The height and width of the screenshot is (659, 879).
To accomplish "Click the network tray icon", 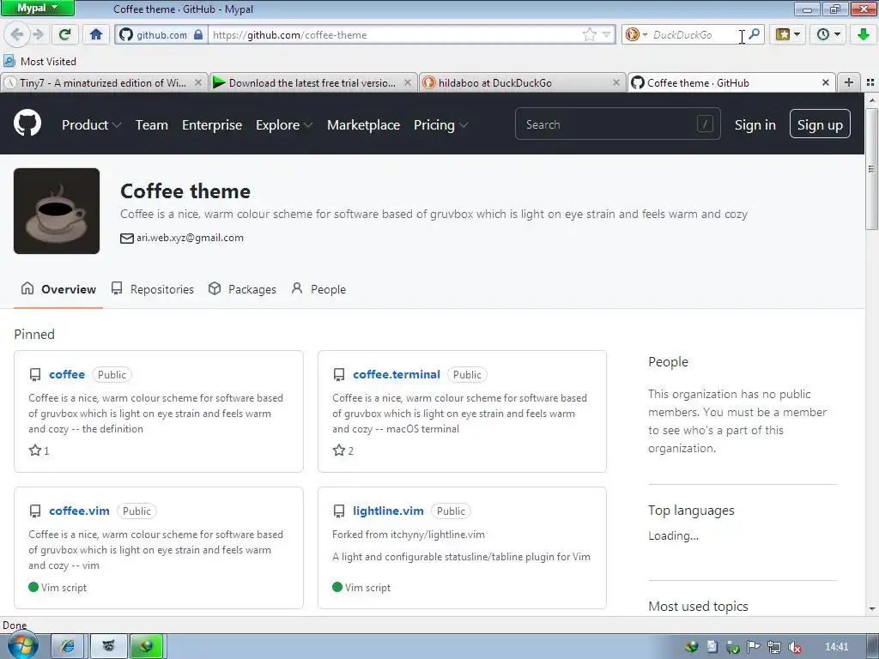I will point(774,647).
